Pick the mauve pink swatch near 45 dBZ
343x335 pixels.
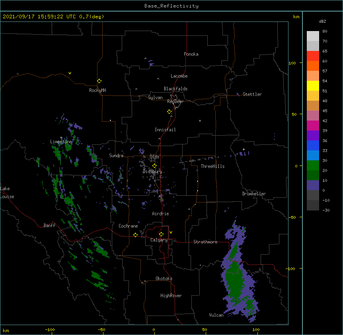pos(313,115)
